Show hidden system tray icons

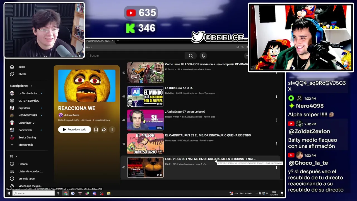click(x=257, y=193)
